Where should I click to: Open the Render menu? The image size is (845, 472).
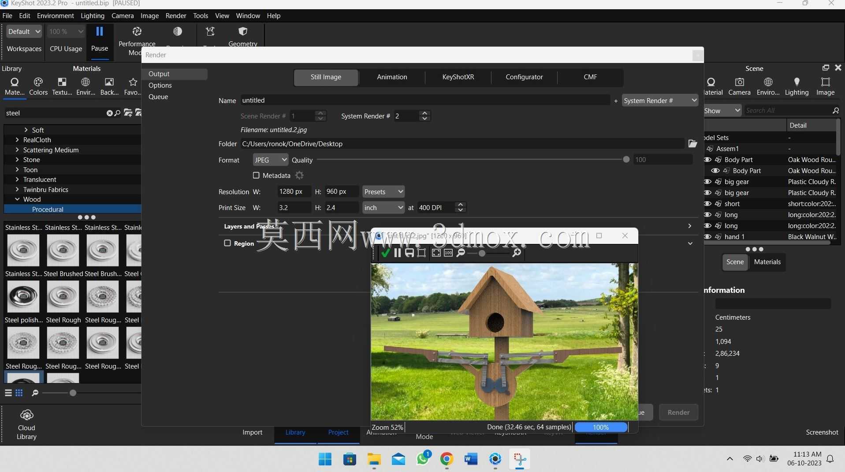point(176,16)
